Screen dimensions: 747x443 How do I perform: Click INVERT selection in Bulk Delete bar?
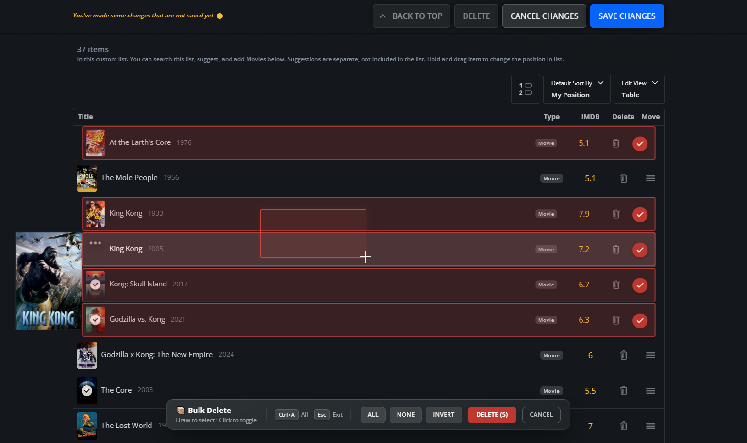click(x=444, y=415)
